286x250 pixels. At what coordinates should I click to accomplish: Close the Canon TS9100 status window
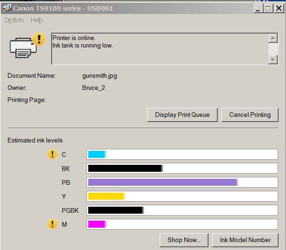tap(279, 8)
